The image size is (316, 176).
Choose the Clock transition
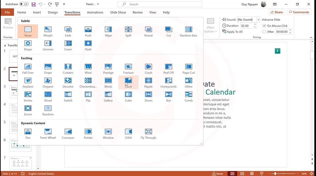point(128,83)
